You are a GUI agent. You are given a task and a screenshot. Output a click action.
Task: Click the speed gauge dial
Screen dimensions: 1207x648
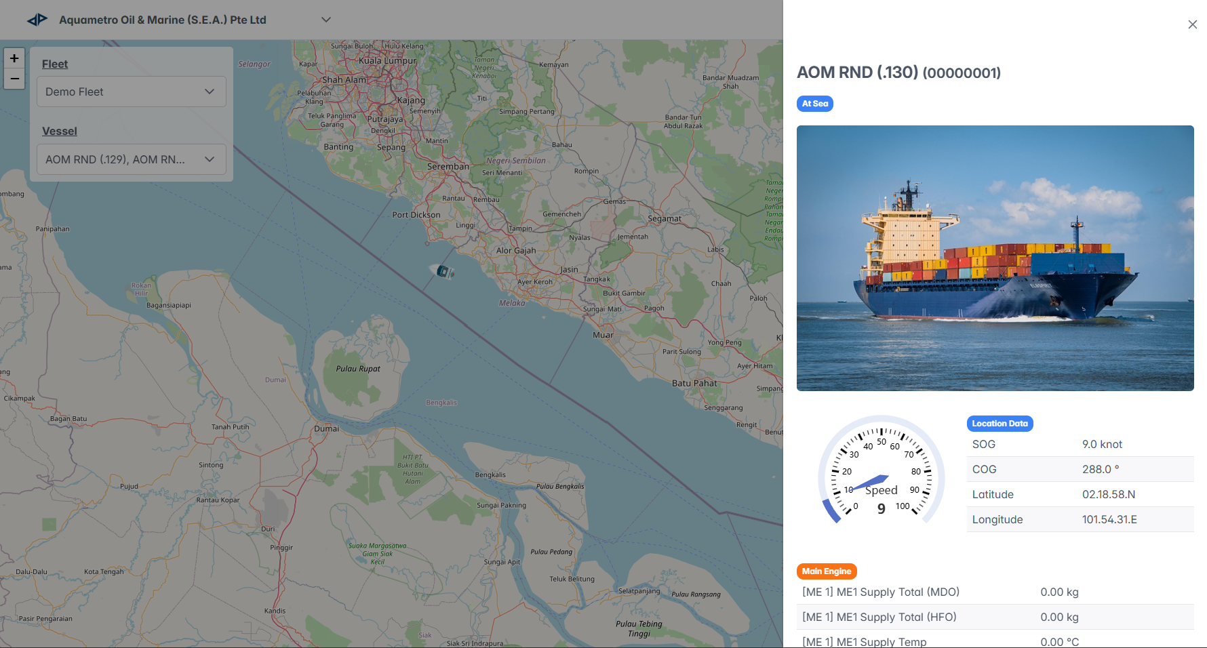881,472
